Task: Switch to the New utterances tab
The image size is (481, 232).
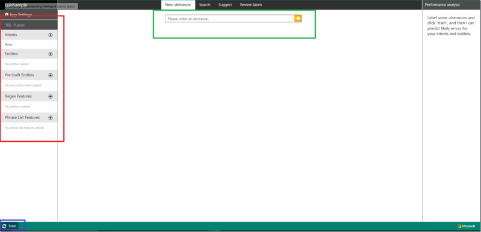Action: pos(178,5)
